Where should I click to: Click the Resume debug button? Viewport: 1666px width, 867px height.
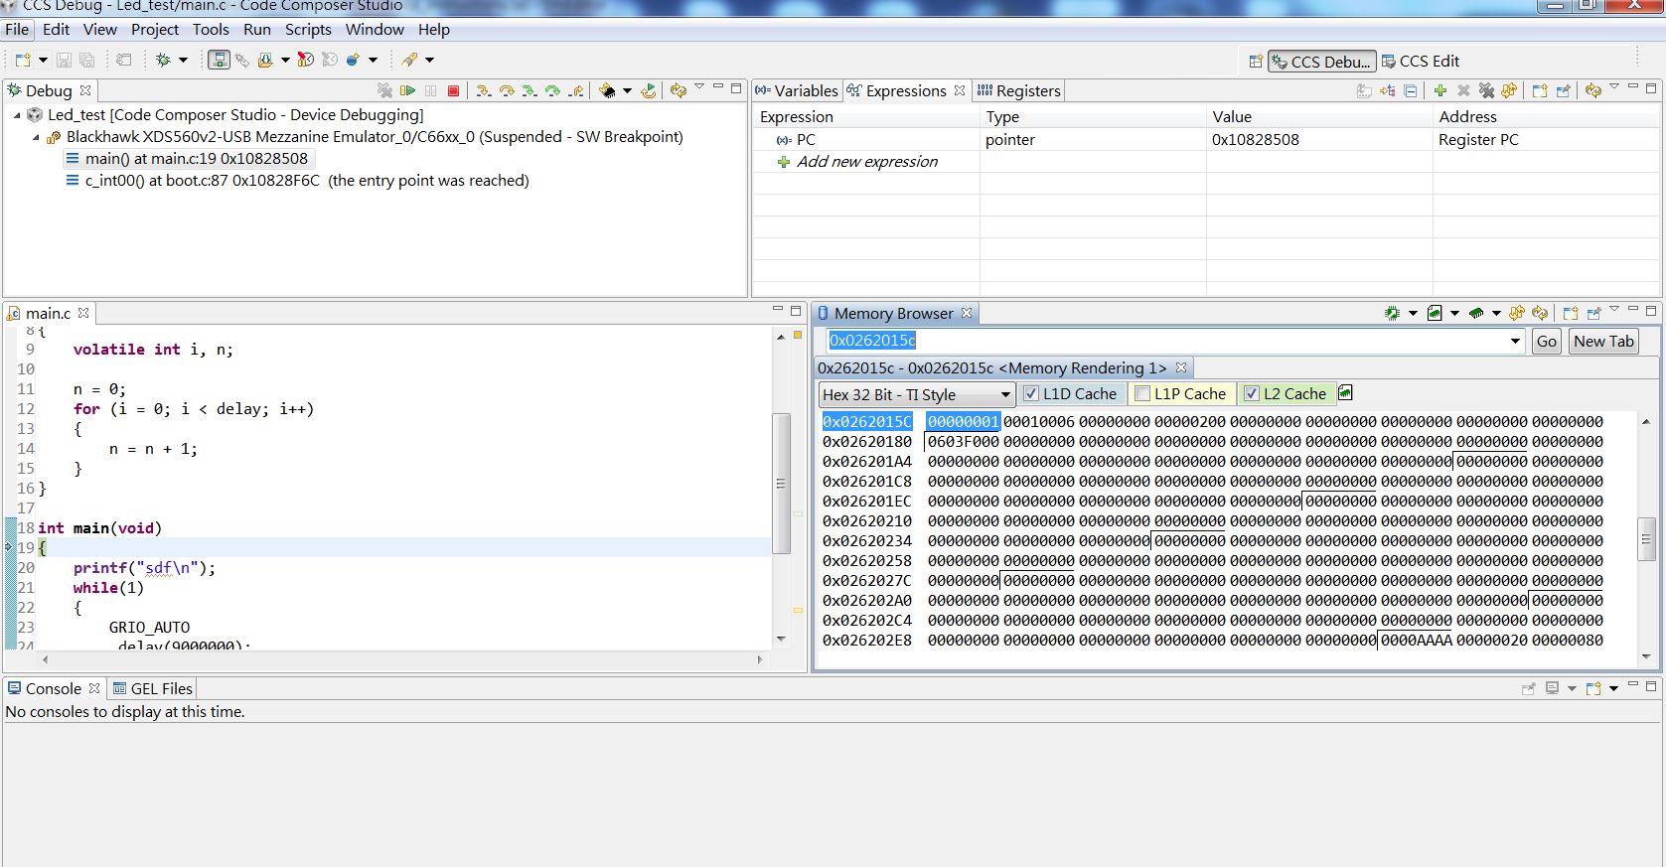click(x=407, y=90)
